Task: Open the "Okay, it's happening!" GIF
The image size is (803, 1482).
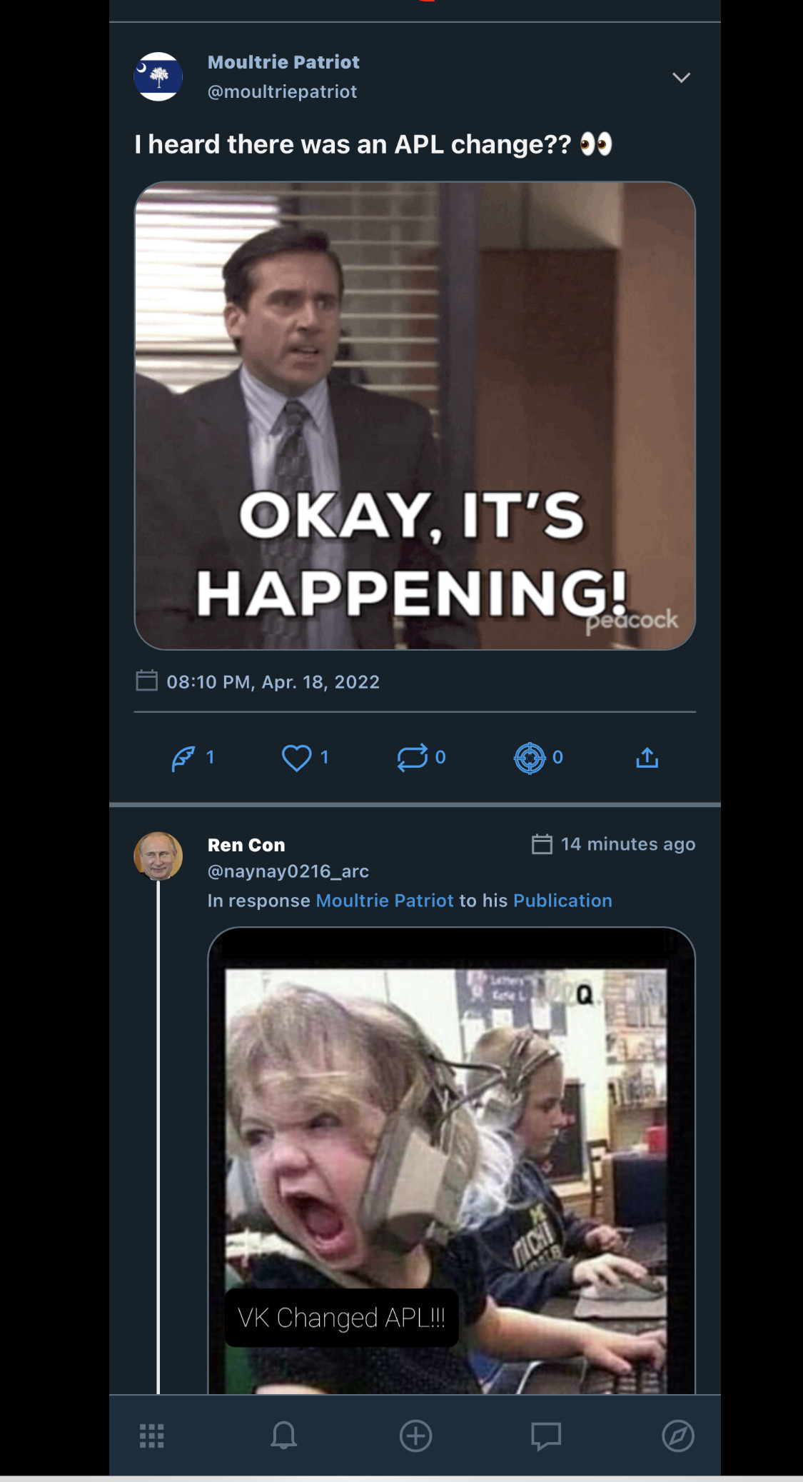Action: (x=415, y=416)
